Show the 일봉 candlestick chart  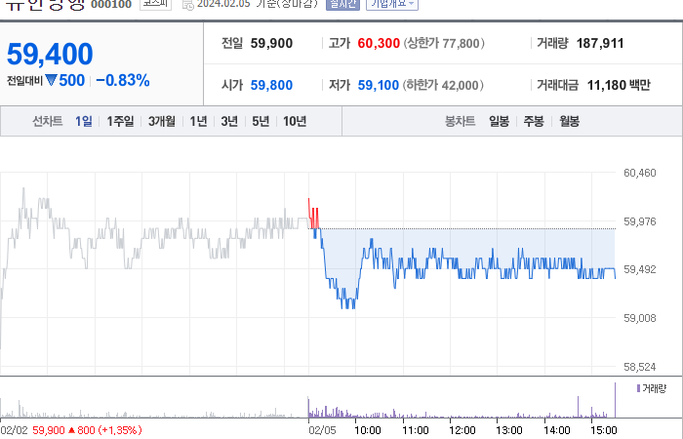499,121
